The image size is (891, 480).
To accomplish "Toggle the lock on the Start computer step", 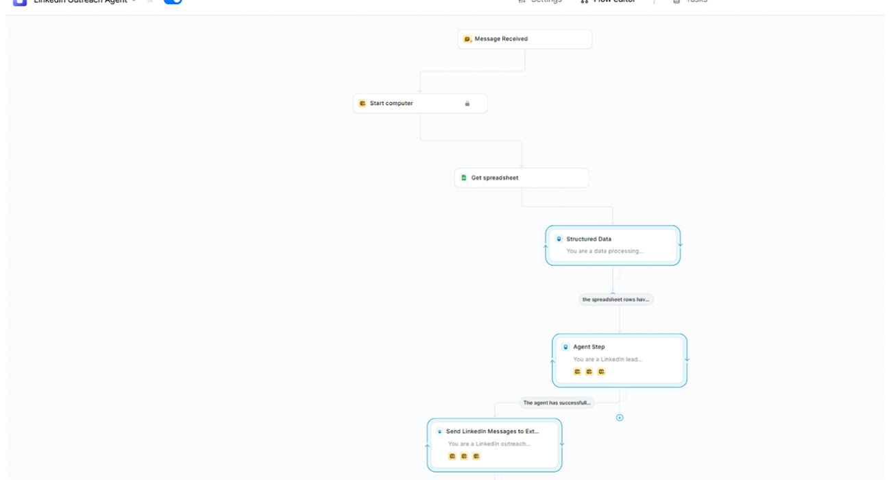I will (x=467, y=103).
